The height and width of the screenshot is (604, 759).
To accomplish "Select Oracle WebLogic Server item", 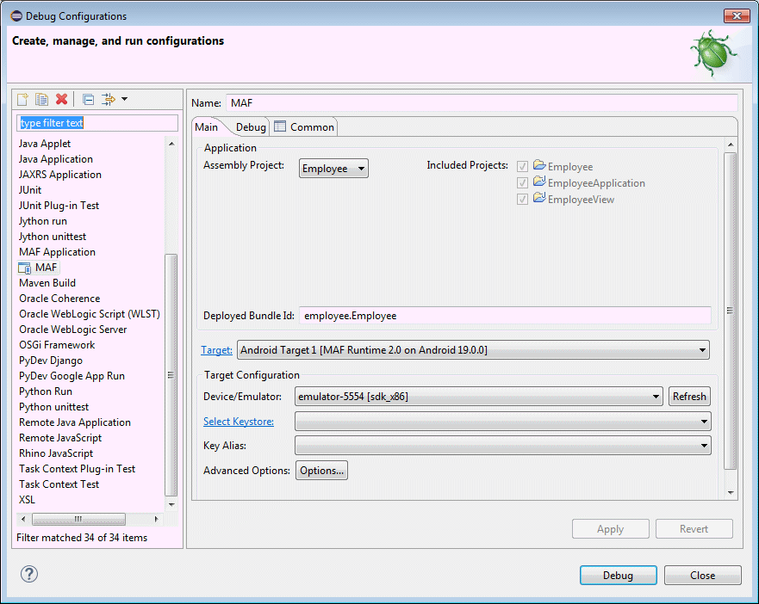I will 72,330.
